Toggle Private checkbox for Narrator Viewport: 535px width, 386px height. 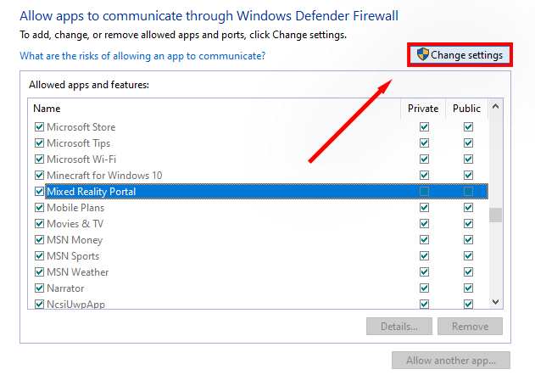[424, 288]
